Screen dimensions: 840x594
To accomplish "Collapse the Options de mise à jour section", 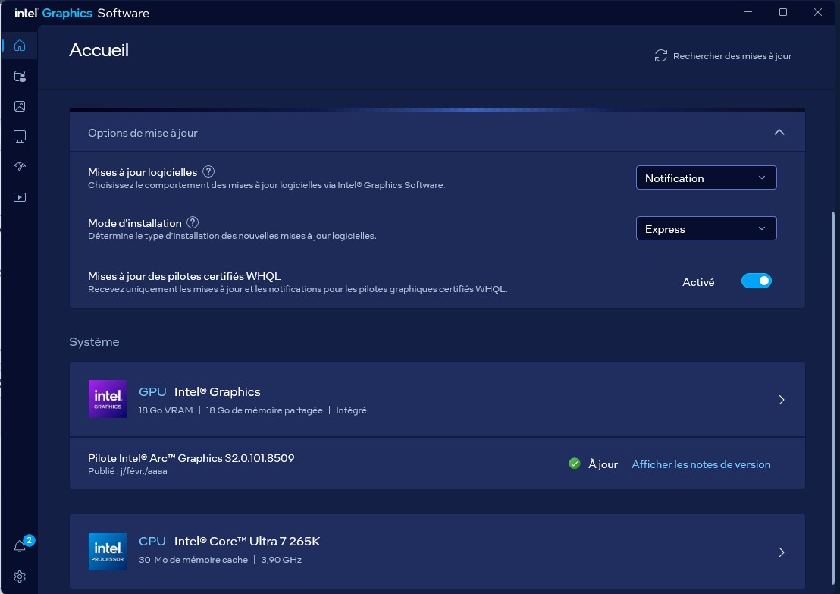I will pos(779,133).
